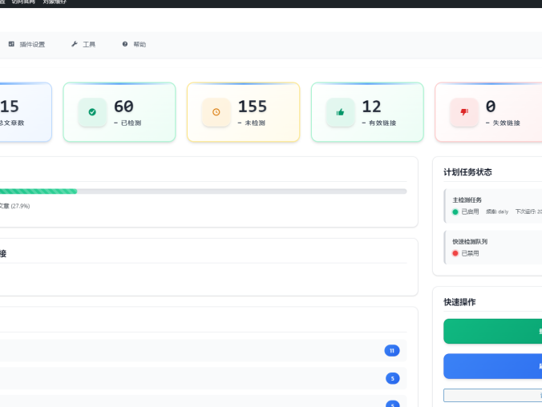Click the red 已禁用 status dot

455,253
